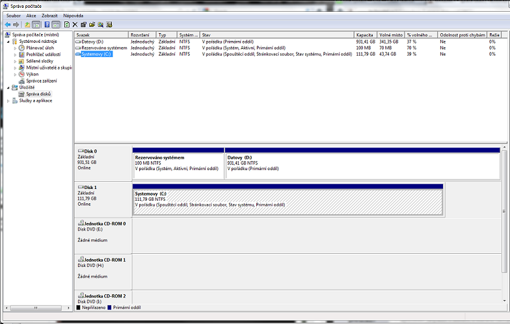This screenshot has height=324, width=510.
Task: Collapse the Úložiště tree node
Action: pos(8,88)
